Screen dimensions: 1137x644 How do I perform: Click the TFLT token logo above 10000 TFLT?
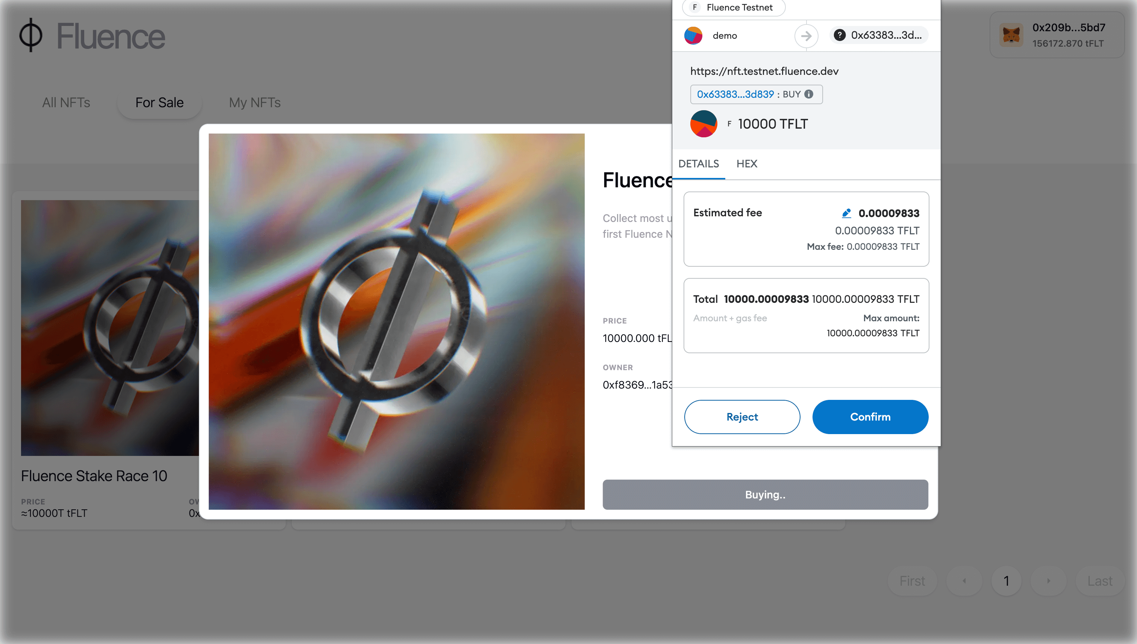click(x=703, y=124)
